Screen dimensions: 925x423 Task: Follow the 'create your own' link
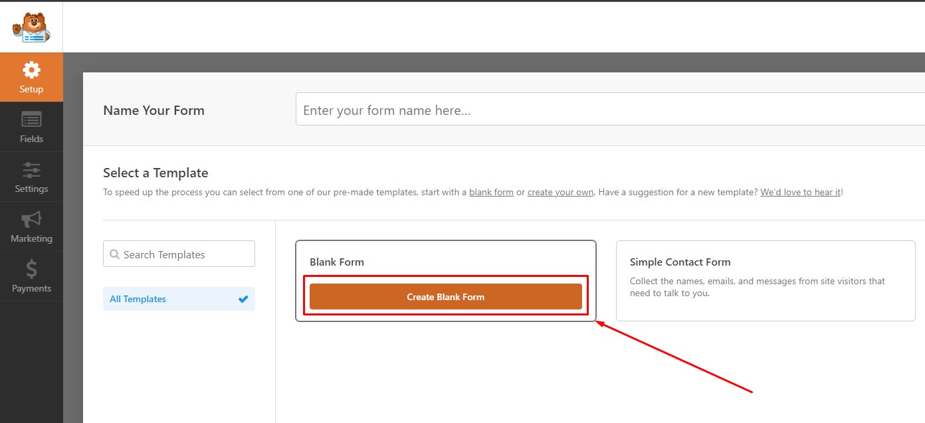pos(560,192)
